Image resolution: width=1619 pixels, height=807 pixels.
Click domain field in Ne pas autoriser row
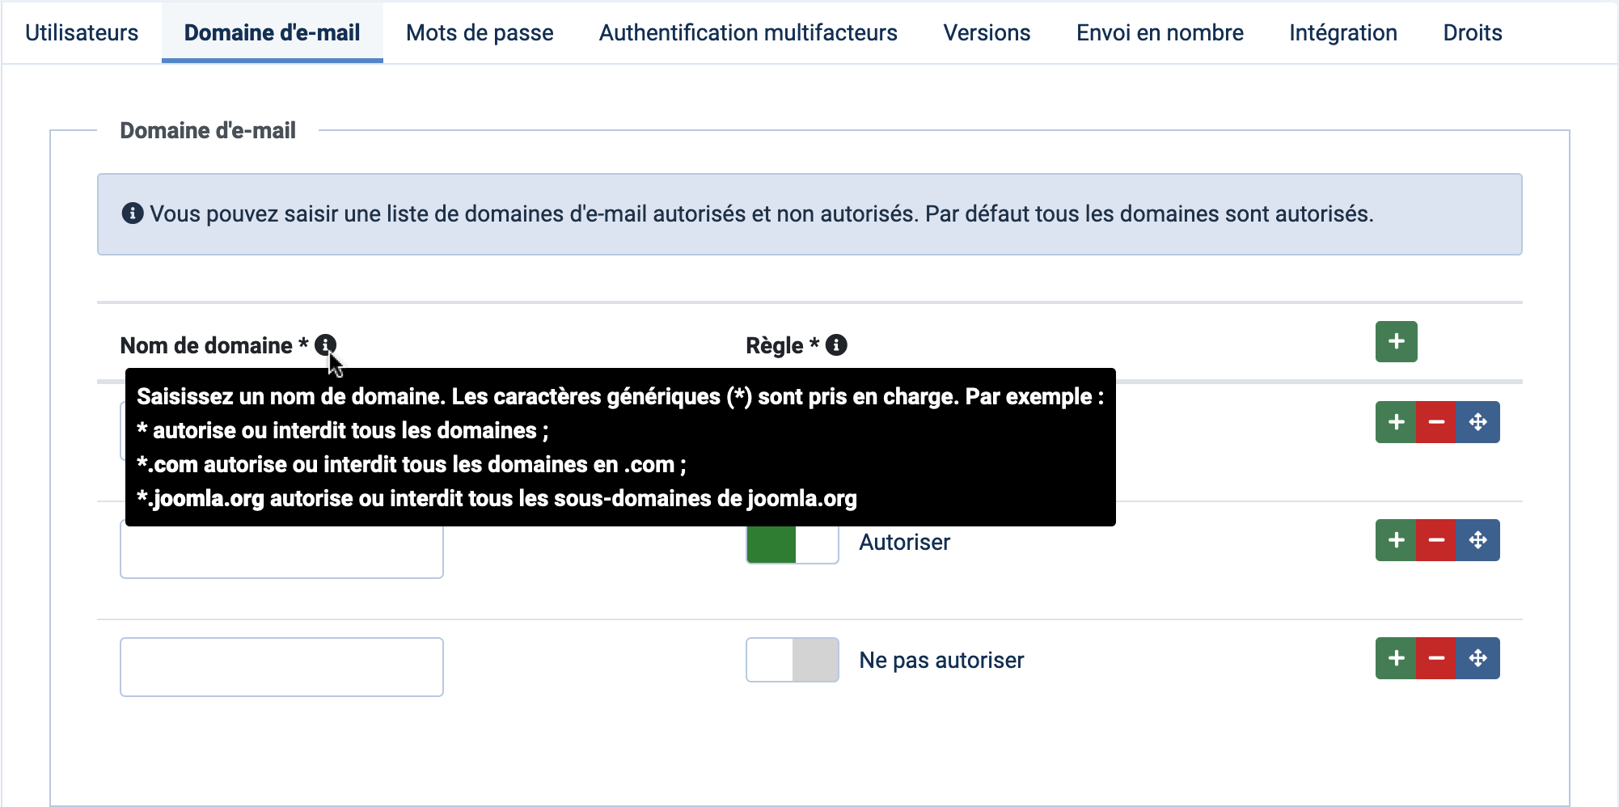click(281, 667)
